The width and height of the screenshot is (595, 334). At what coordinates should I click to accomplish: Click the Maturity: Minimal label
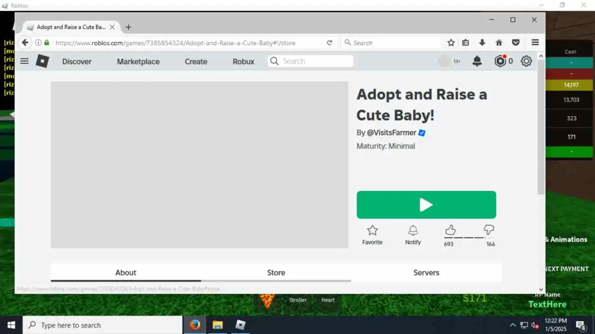pos(386,146)
